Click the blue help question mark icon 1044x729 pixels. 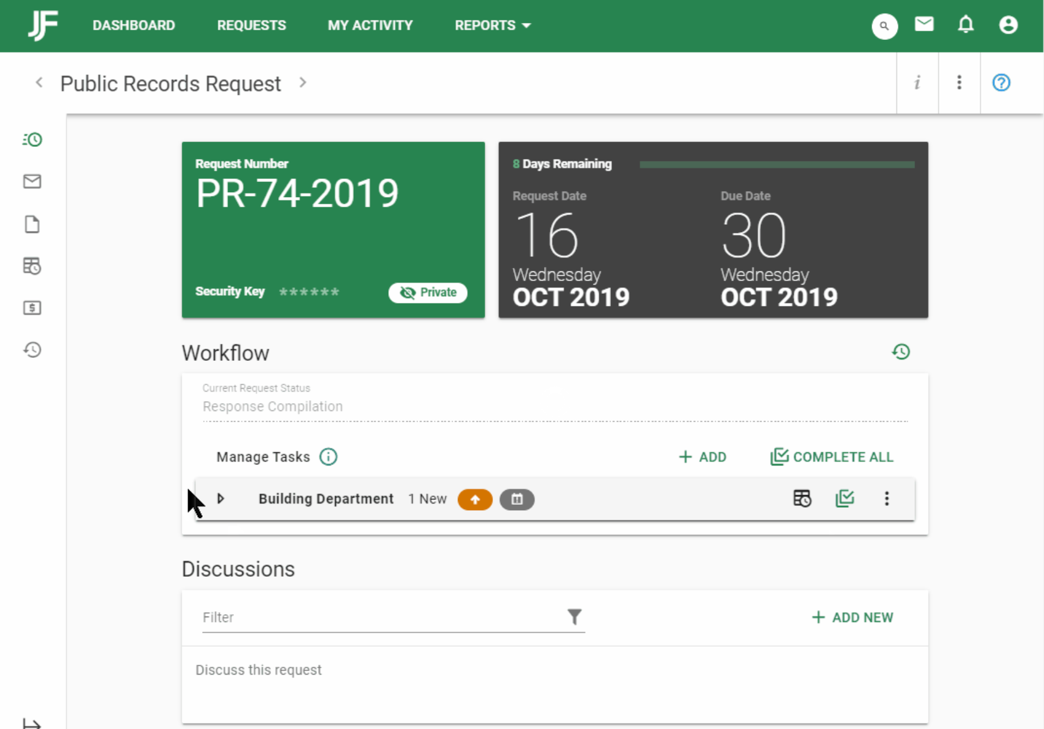(1001, 82)
